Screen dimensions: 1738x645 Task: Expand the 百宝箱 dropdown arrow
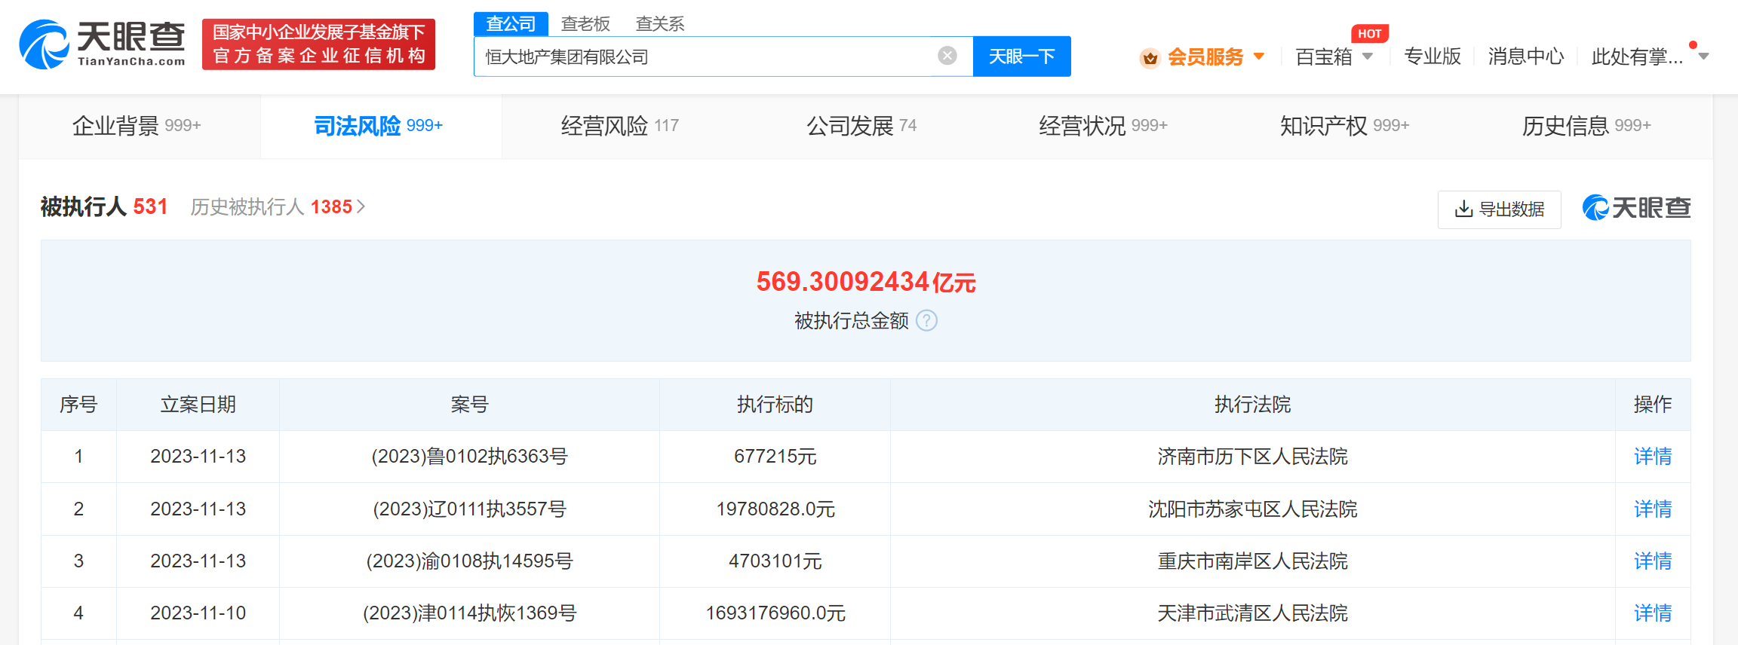[x=1368, y=57]
